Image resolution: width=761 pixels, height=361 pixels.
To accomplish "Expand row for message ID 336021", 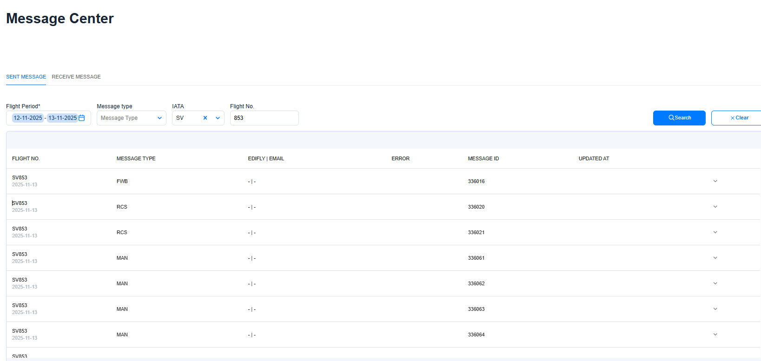I will (x=715, y=232).
